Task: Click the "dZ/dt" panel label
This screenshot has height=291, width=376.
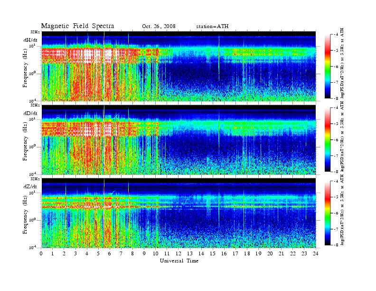Action: (30, 186)
